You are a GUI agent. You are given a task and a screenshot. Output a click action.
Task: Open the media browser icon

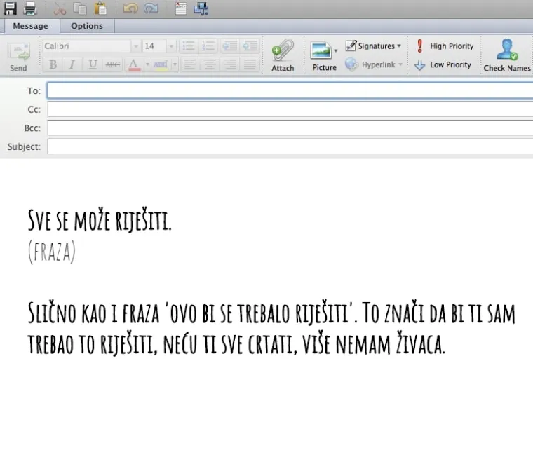coord(201,8)
